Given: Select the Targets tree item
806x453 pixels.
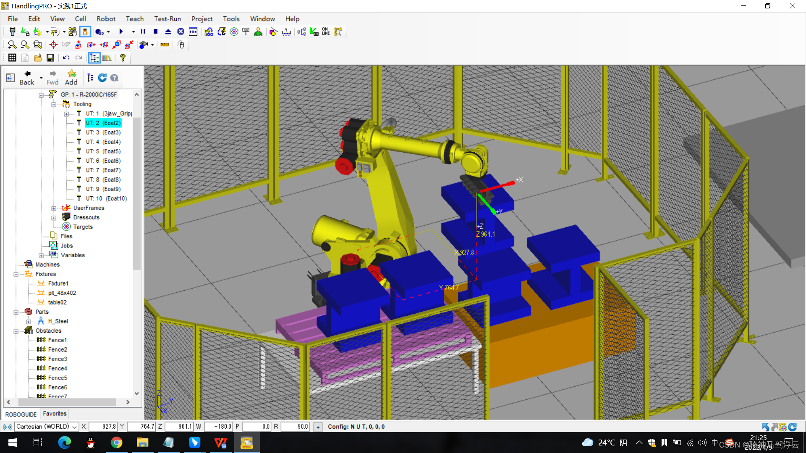Looking at the screenshot, I should coord(83,227).
